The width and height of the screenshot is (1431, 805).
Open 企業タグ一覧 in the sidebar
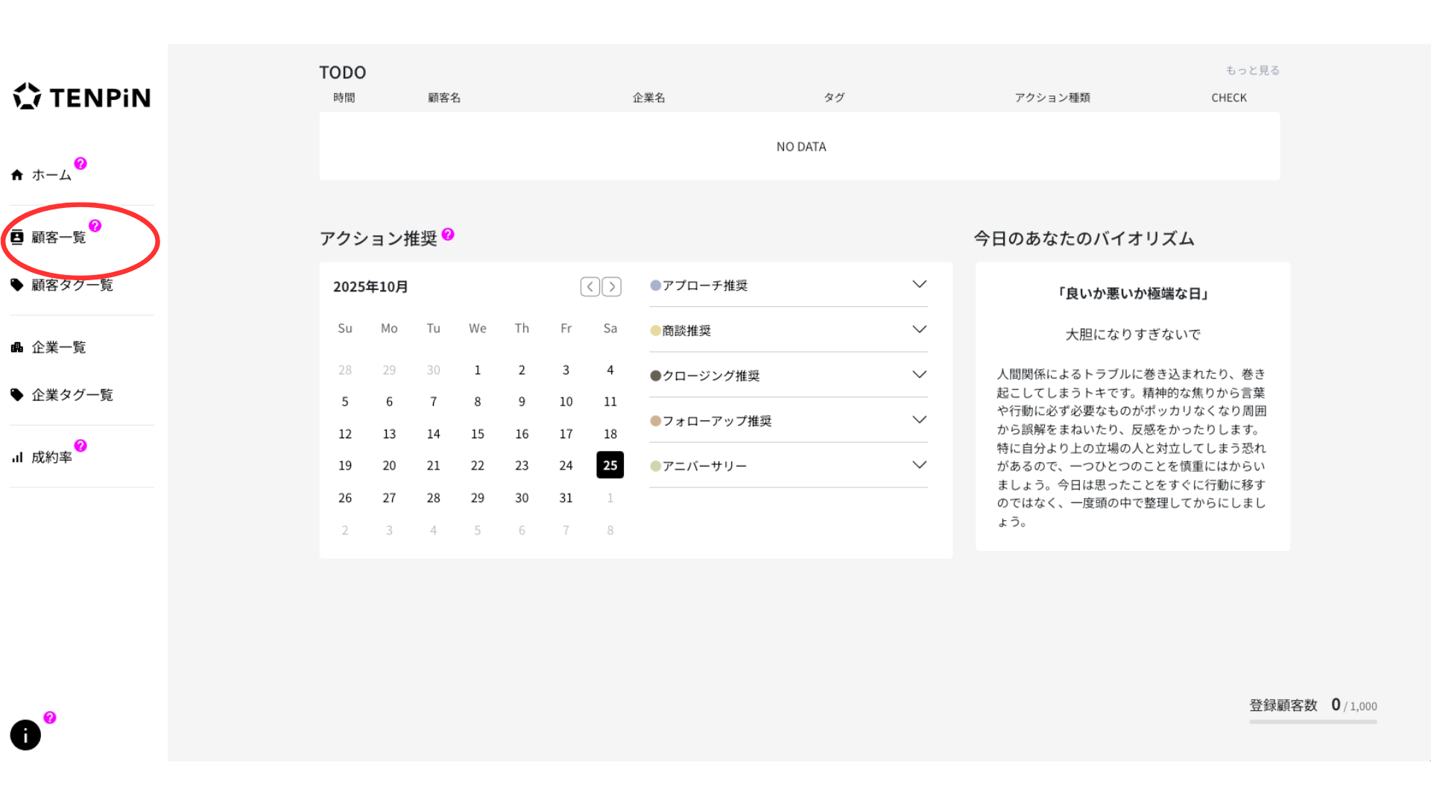72,395
